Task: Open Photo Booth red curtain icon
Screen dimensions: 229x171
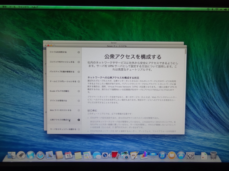Action: [x=115, y=155]
